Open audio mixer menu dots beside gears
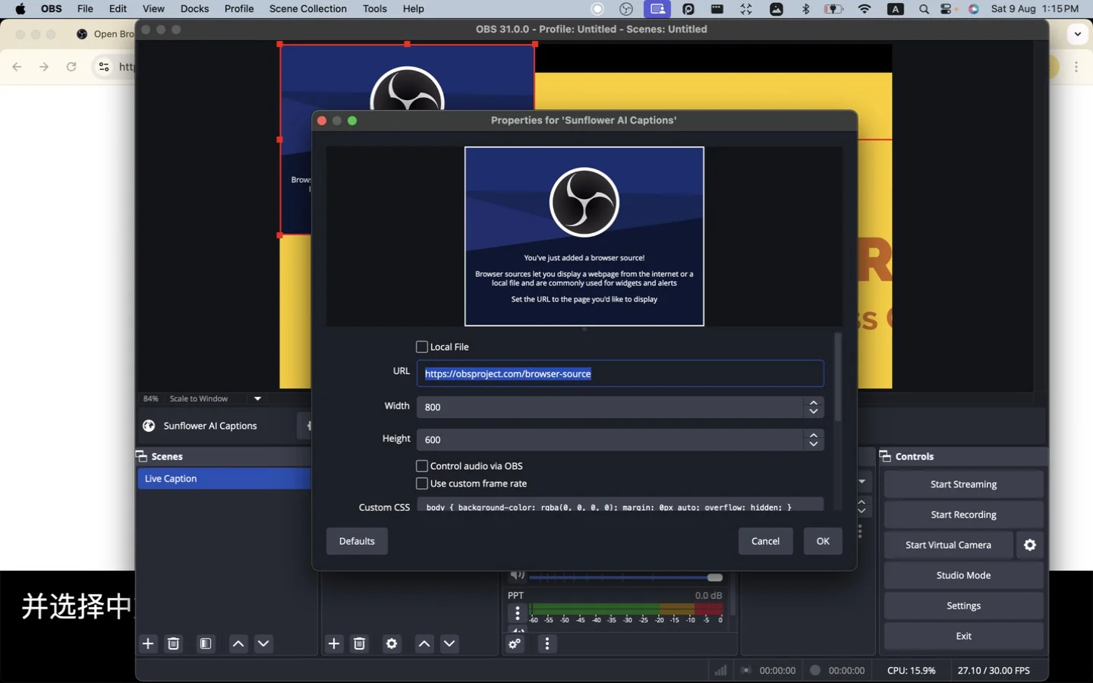Screen dimensions: 1093x683 coord(547,644)
